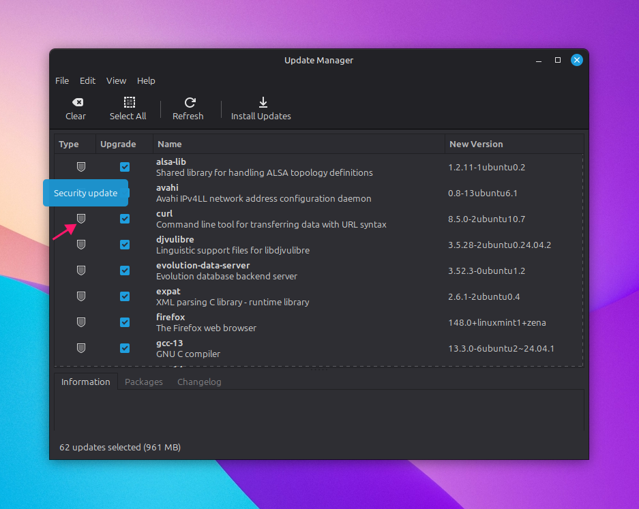Click the Clear toolbar icon
This screenshot has width=639, height=509.
pyautogui.click(x=78, y=102)
